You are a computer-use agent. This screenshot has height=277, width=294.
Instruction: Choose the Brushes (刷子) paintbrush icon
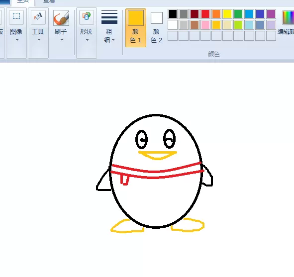click(61, 18)
